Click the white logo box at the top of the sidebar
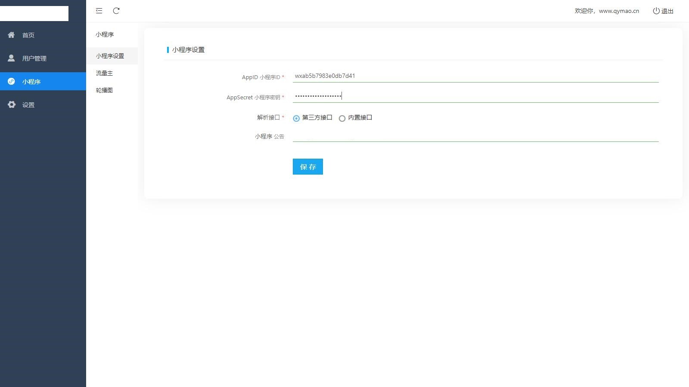The width and height of the screenshot is (689, 387). [34, 13]
